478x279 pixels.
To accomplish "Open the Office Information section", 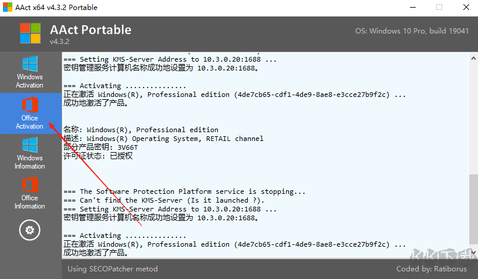I will tap(30, 193).
